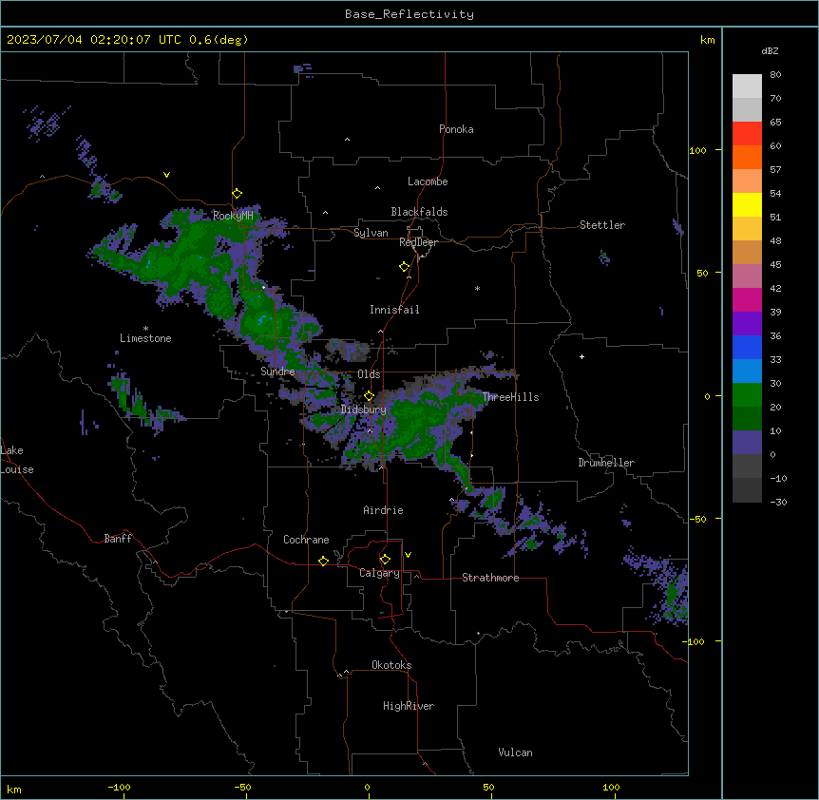Select the Sylvan label on the map
This screenshot has width=819, height=800.
click(x=371, y=233)
